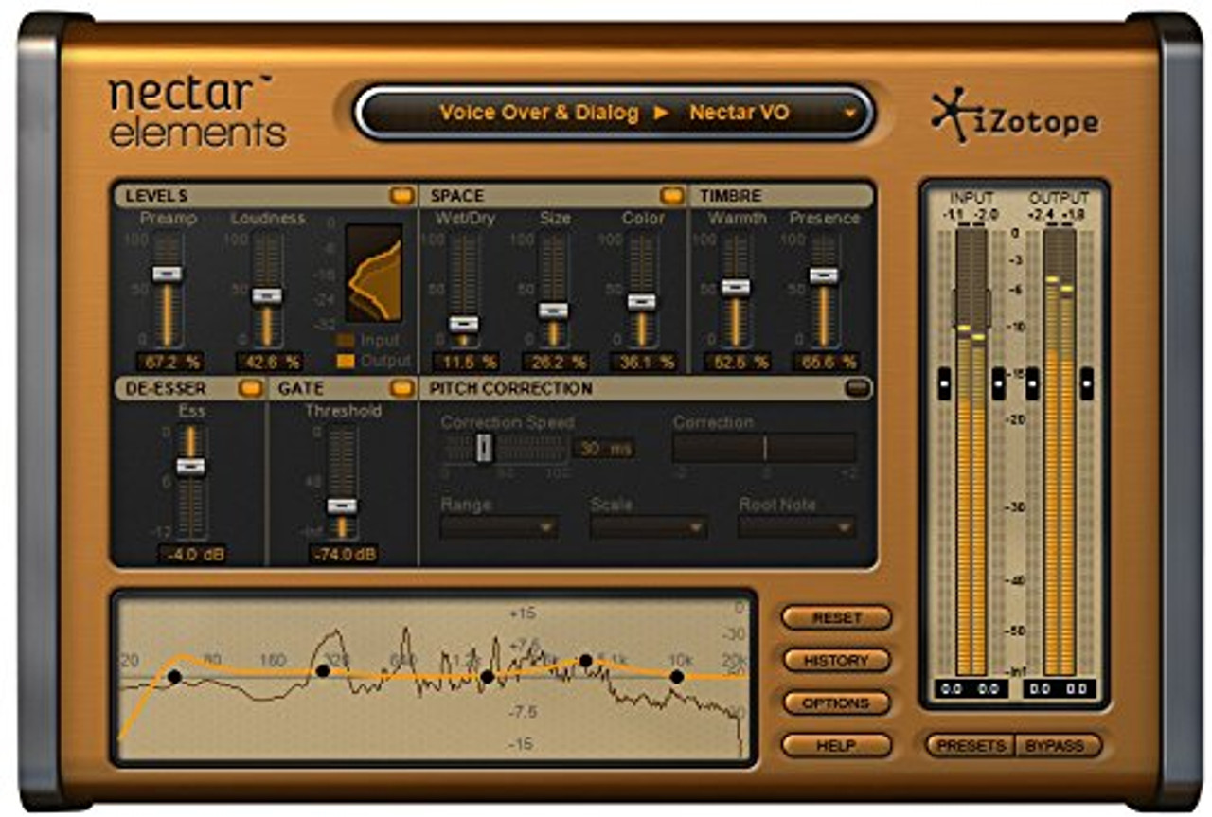Click the Correction Speed slider handle
The height and width of the screenshot is (817, 1212).
[484, 448]
